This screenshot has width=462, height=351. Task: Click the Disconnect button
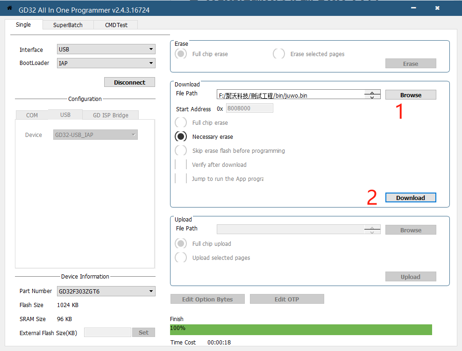[x=129, y=82]
